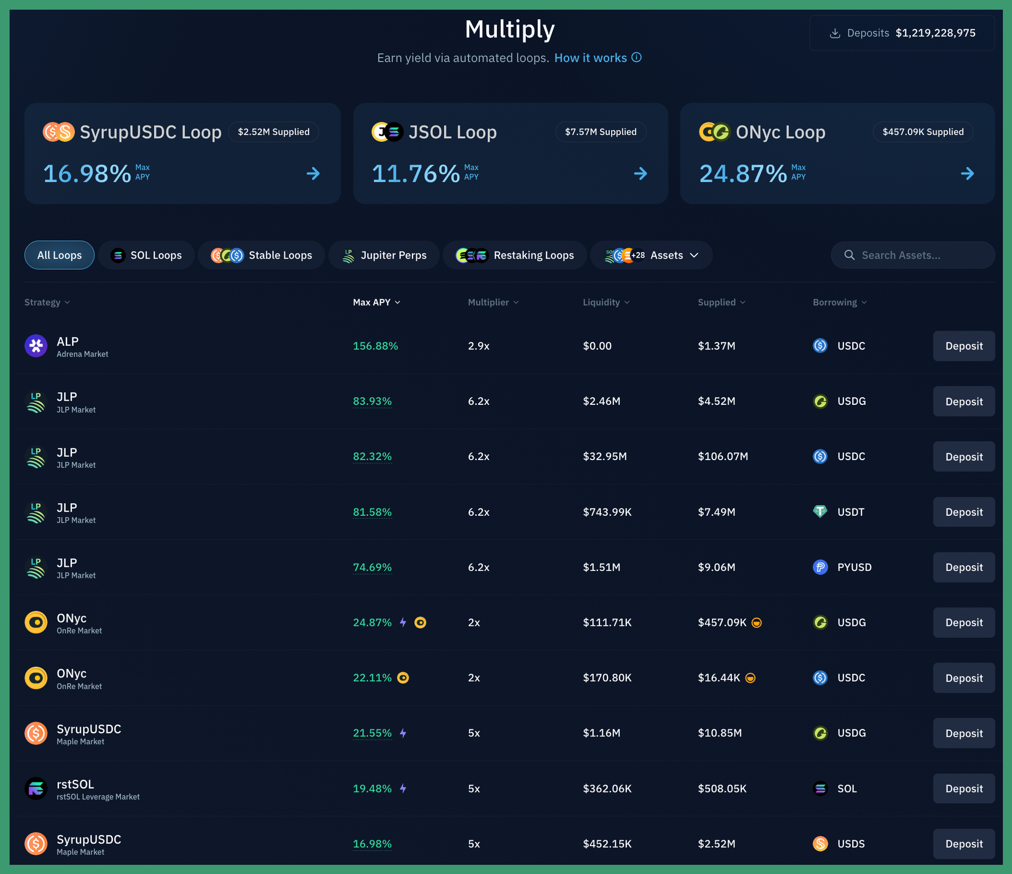
Task: Click ONyc reward icon beside $457.09K supplied
Action: (x=756, y=622)
